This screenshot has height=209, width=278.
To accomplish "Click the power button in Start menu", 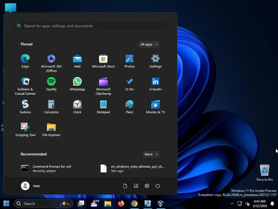I will point(158,186).
